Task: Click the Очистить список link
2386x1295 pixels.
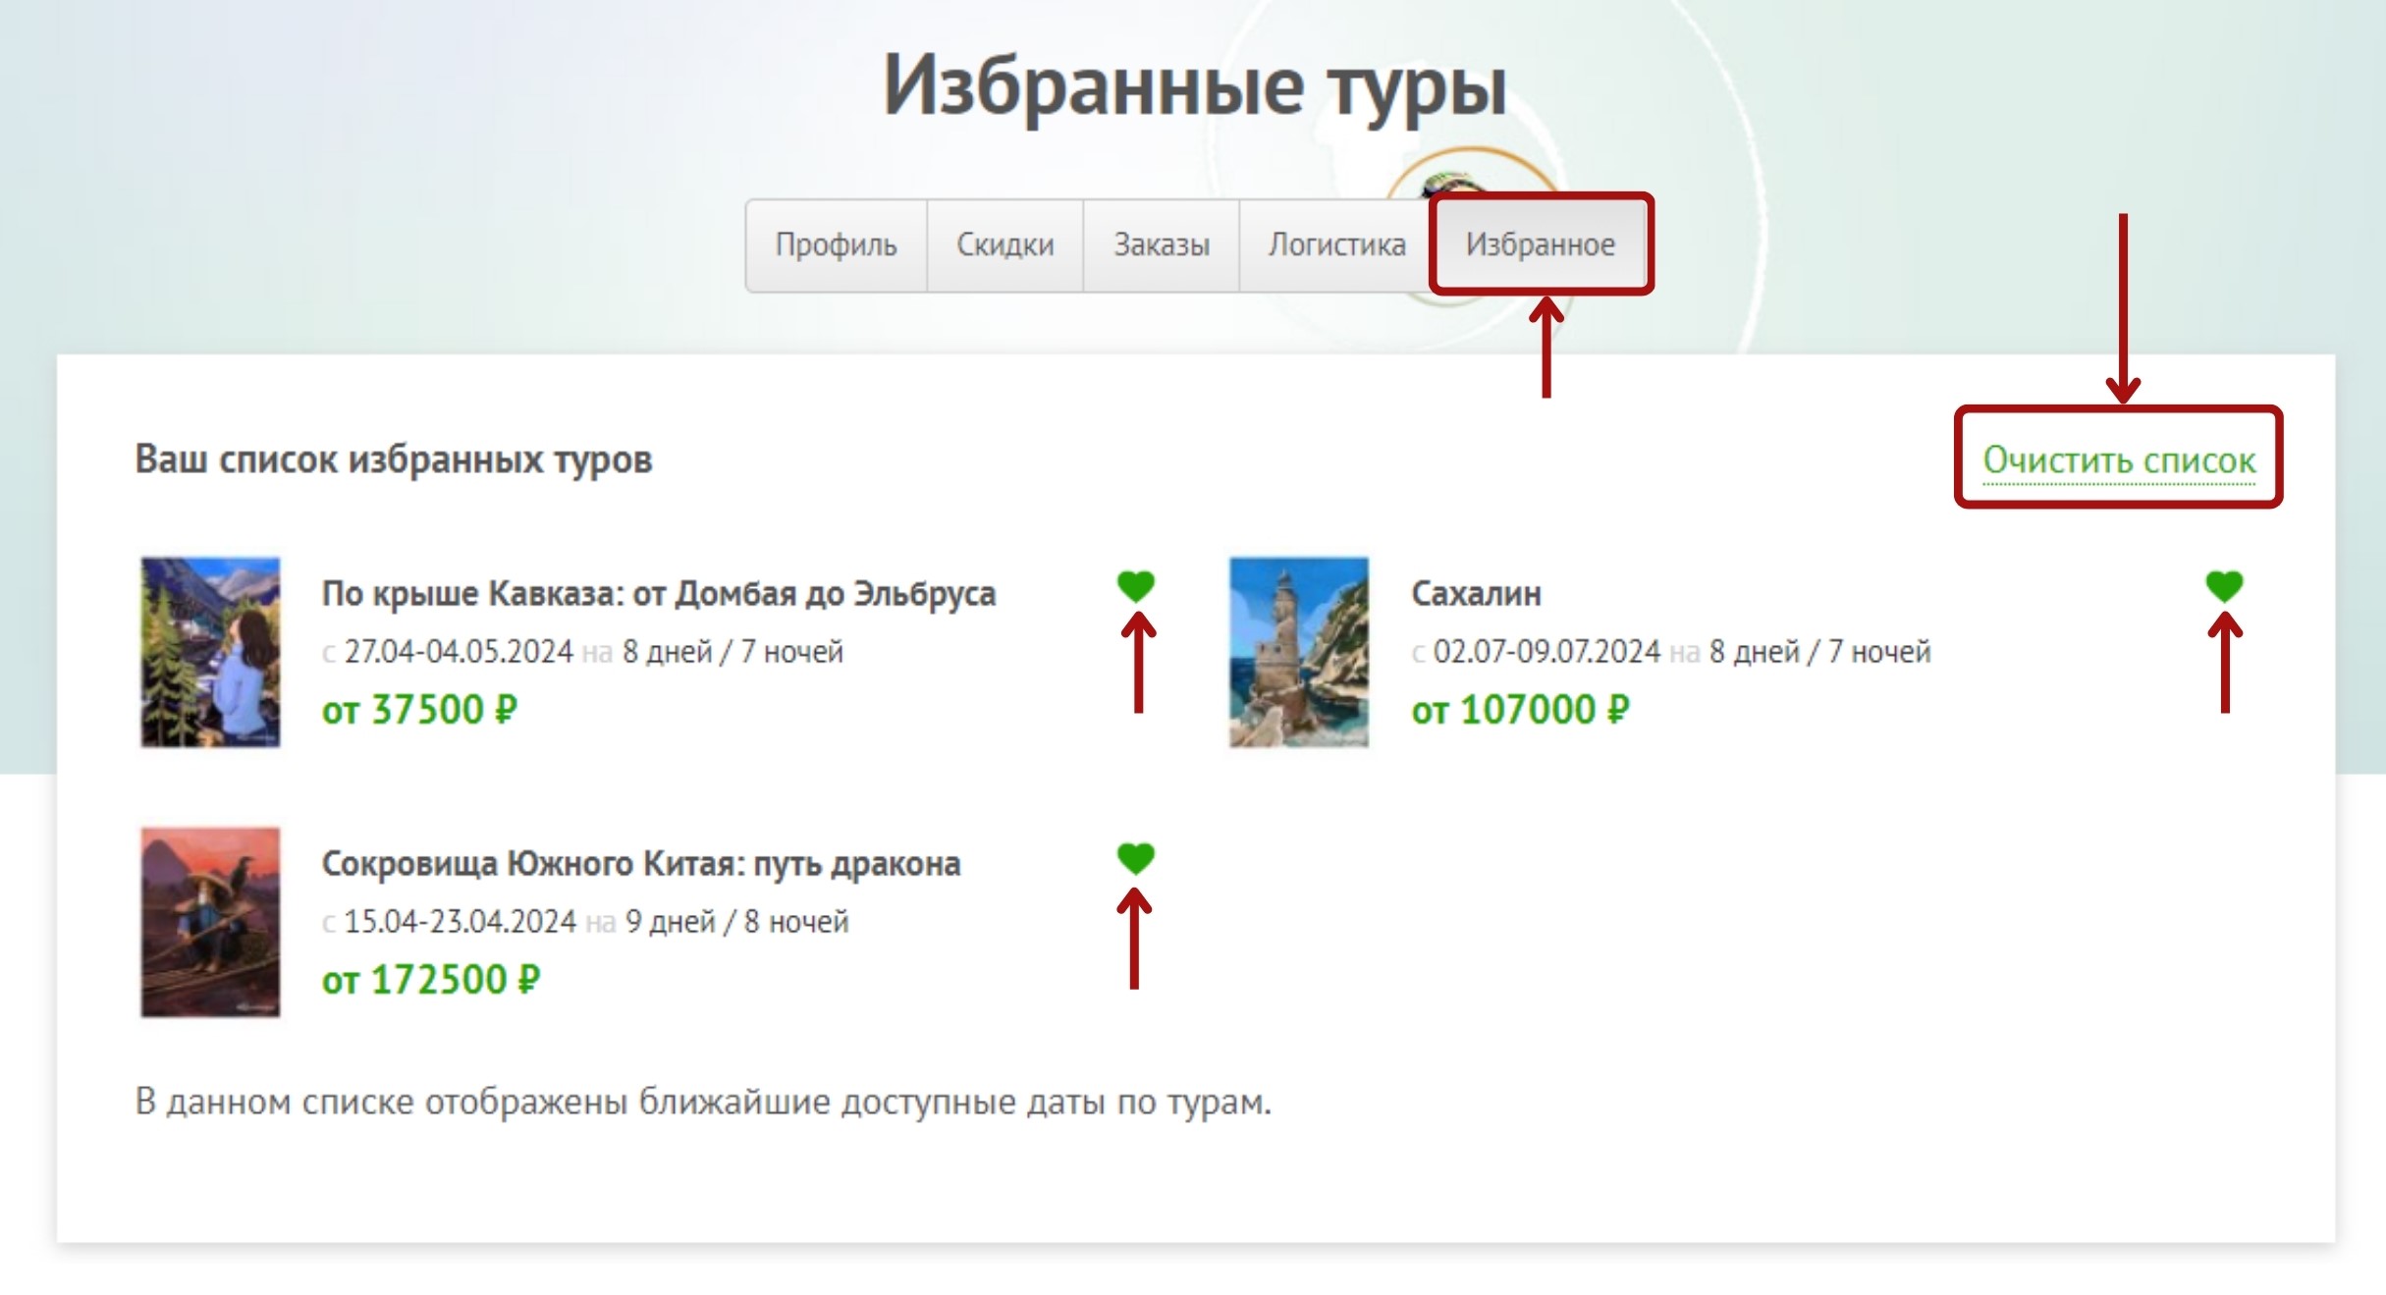Action: click(2119, 459)
